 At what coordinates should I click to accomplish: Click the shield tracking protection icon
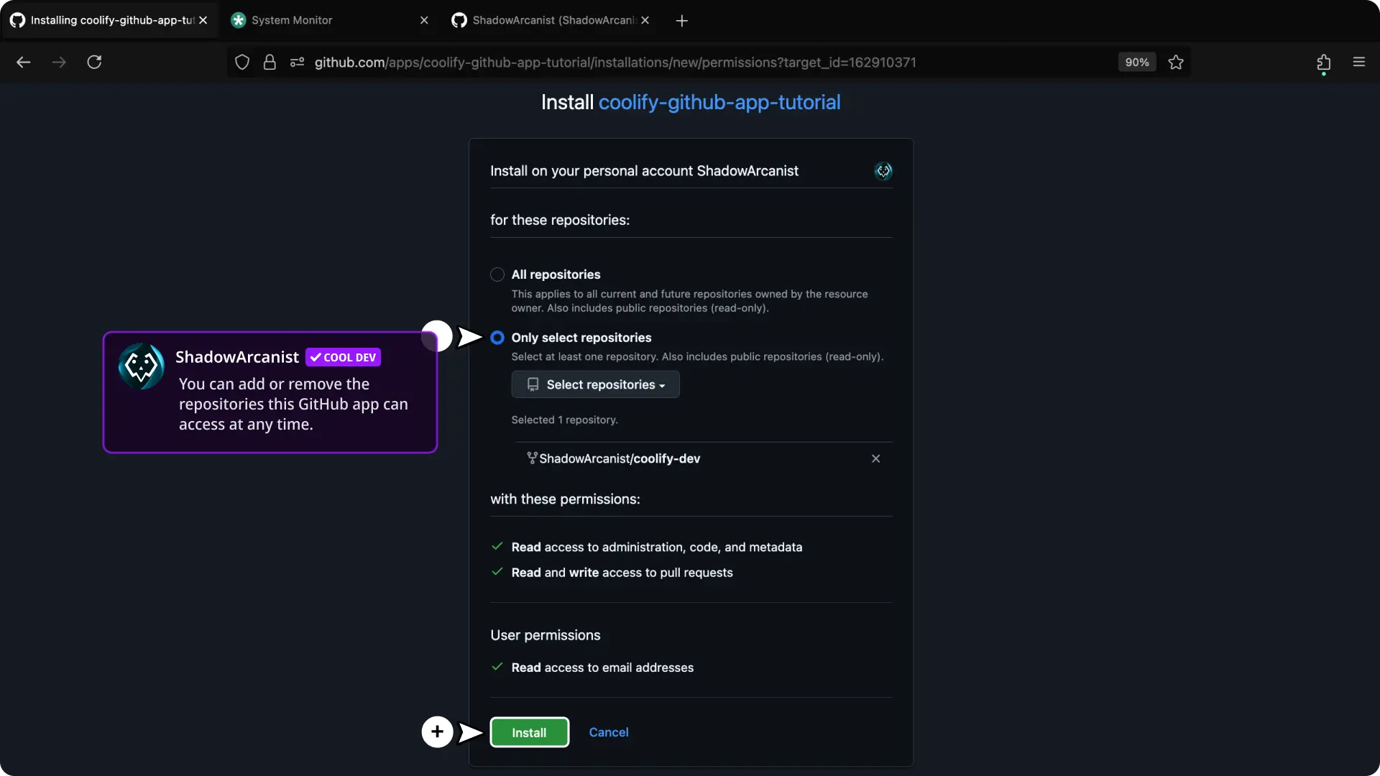click(x=242, y=63)
